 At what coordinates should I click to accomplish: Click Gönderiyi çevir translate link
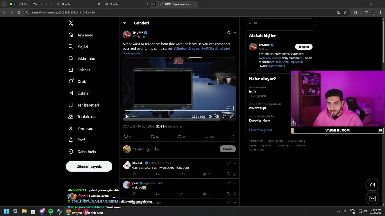pos(131,53)
